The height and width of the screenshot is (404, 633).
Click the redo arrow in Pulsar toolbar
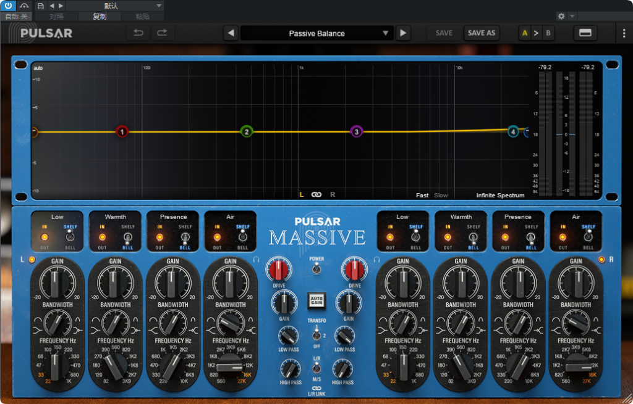click(x=163, y=33)
